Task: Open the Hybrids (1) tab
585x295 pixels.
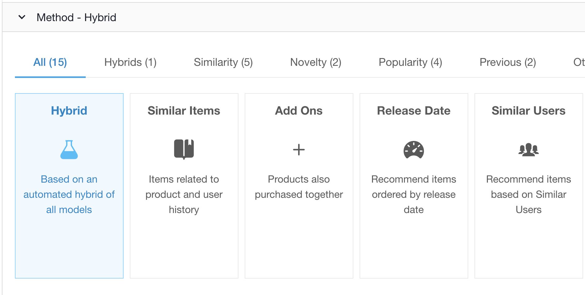Action: click(130, 62)
